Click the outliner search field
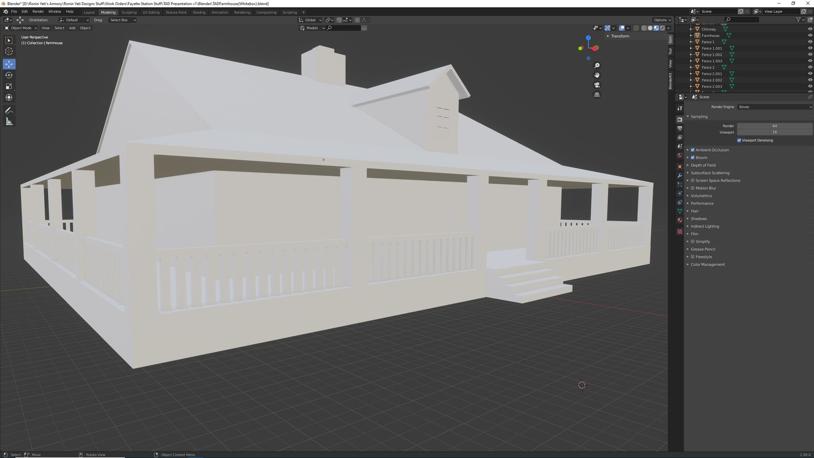Screen dimensions: 814x458 tap(742, 19)
